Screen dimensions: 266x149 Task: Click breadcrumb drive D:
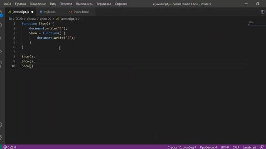[x=10, y=19]
